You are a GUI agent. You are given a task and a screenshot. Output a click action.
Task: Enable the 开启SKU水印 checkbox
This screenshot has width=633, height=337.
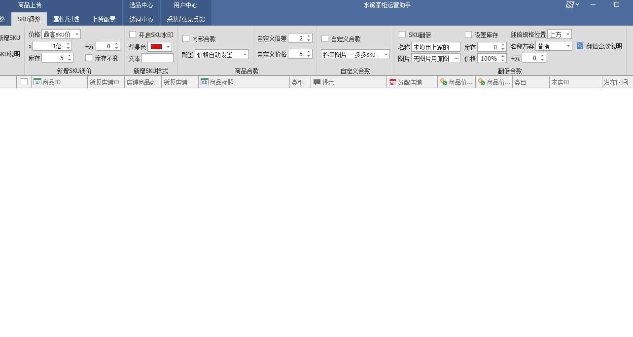(x=133, y=34)
